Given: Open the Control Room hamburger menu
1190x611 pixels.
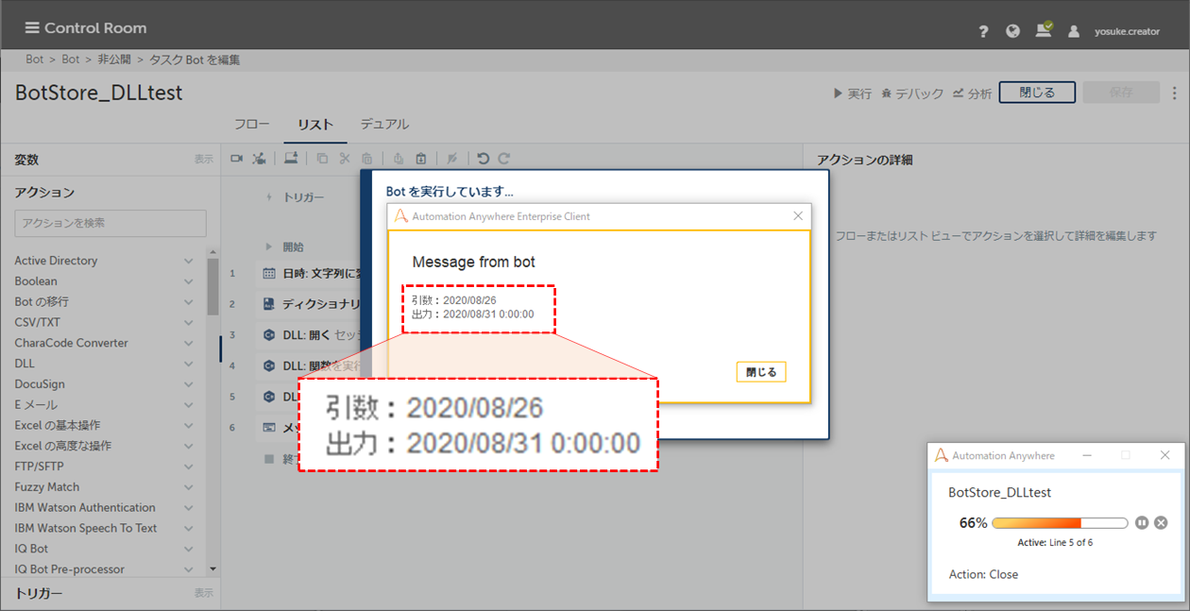Looking at the screenshot, I should (32, 27).
